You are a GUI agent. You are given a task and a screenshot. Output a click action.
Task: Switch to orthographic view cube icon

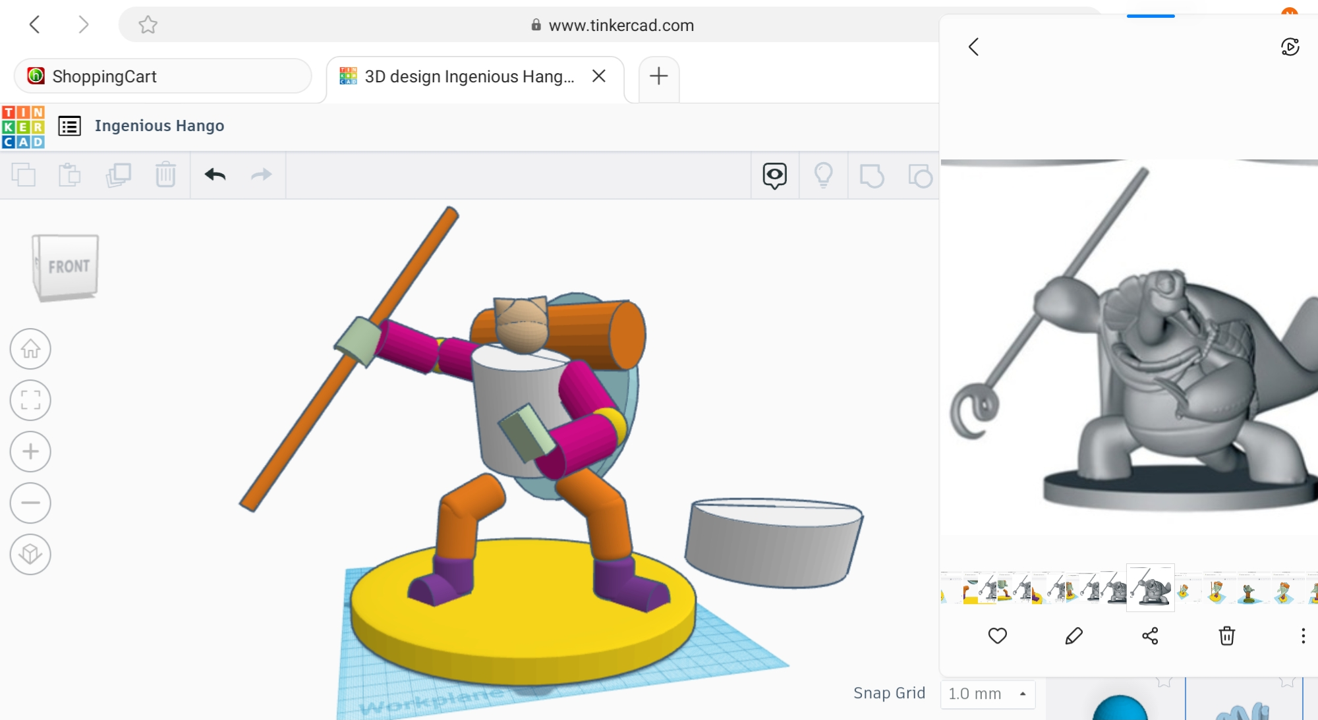click(30, 554)
